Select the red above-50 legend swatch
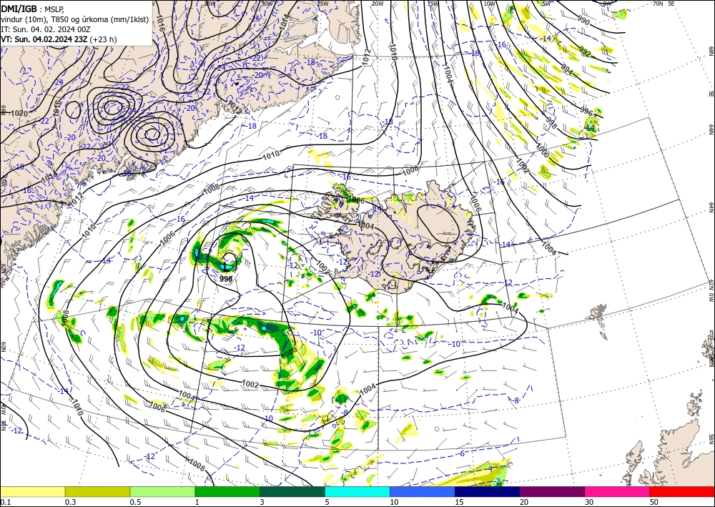This screenshot has width=715, height=507. (x=682, y=491)
